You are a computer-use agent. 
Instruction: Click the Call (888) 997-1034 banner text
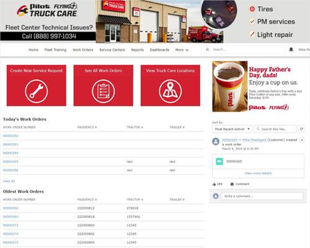pyautogui.click(x=49, y=37)
